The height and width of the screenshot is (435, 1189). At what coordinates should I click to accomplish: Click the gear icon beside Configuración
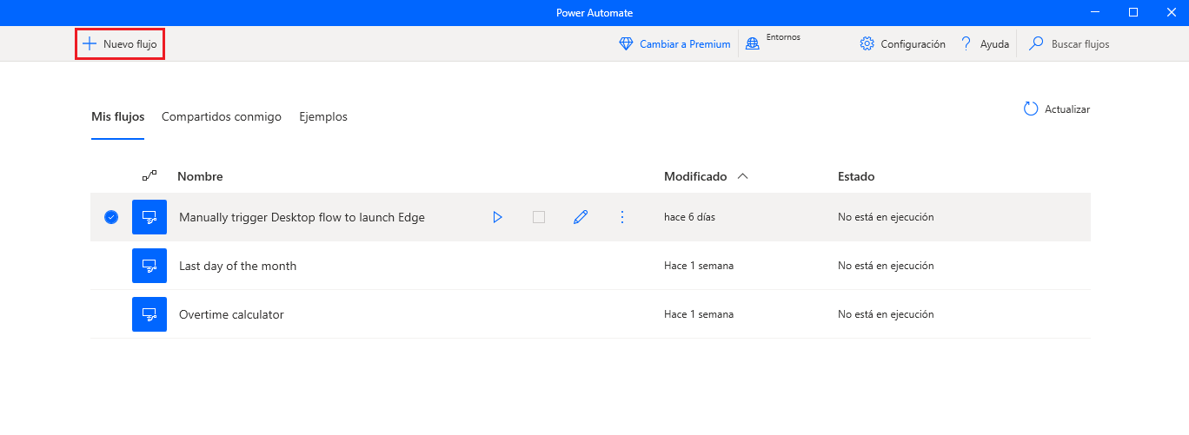coord(867,44)
